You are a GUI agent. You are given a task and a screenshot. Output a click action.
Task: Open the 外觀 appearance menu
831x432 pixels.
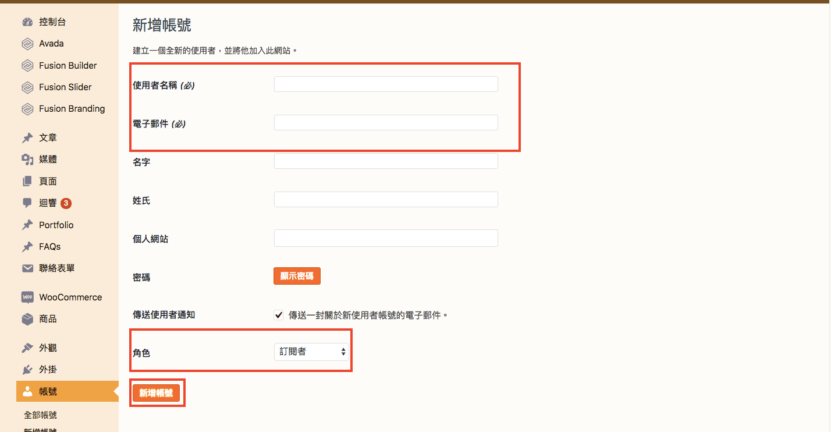point(48,348)
